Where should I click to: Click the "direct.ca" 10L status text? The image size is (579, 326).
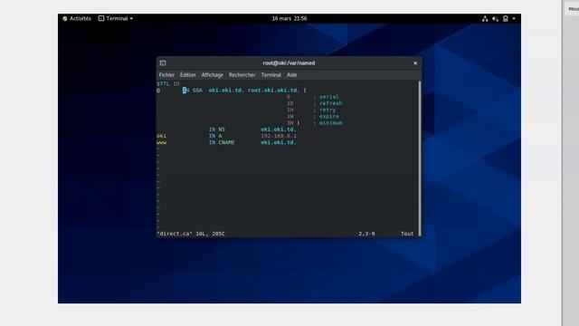[191, 234]
